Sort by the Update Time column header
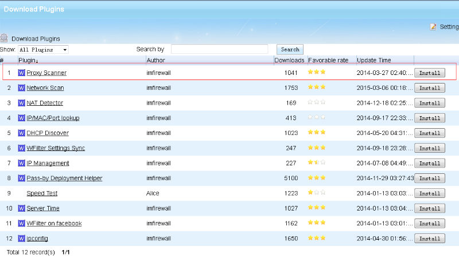The height and width of the screenshot is (262, 459). [x=374, y=61]
